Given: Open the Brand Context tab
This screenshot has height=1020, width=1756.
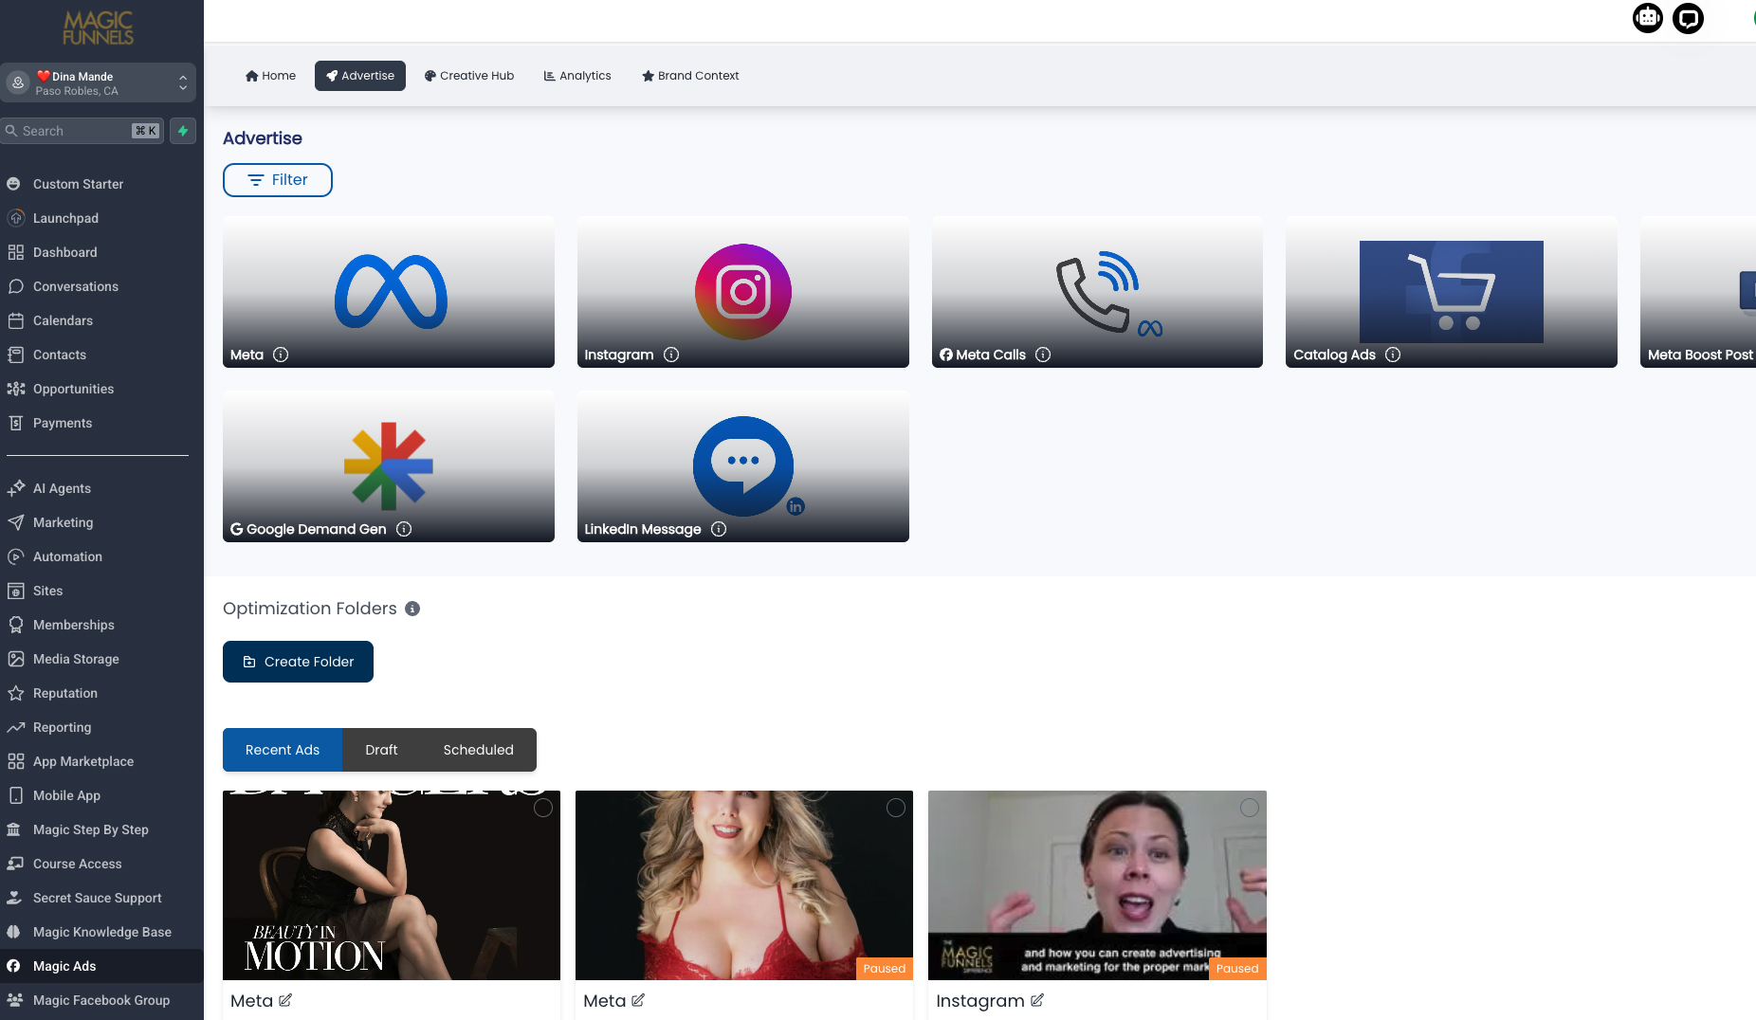Looking at the screenshot, I should tap(690, 76).
